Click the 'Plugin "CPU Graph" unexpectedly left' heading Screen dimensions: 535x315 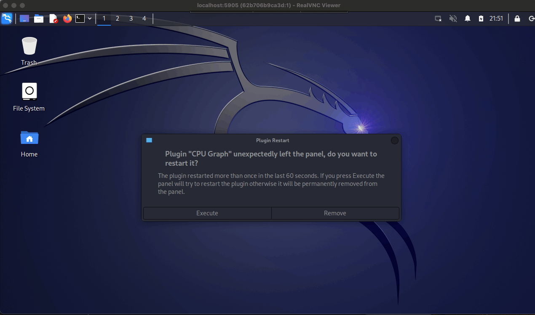tap(271, 158)
